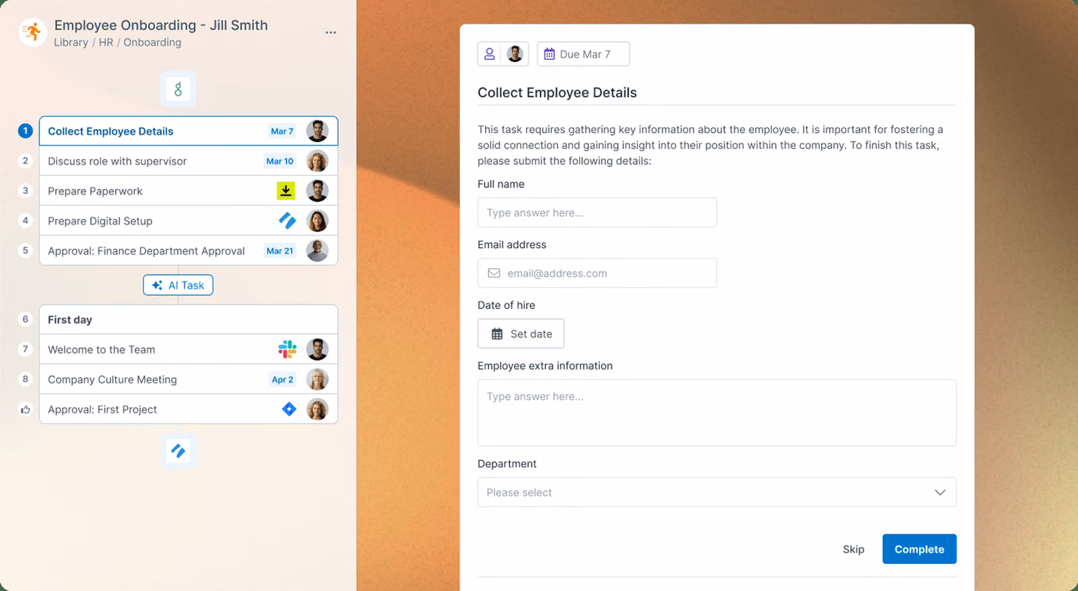The height and width of the screenshot is (591, 1078).
Task: Click the blue diamond icon on Approval: First Project
Action: tap(289, 409)
